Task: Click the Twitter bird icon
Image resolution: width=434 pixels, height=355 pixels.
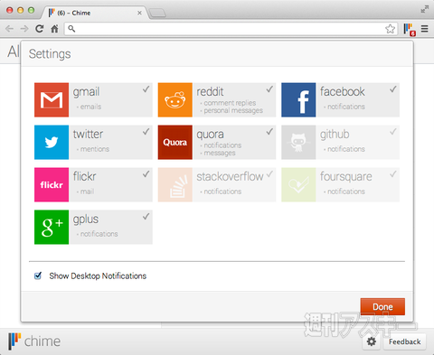Action: [x=52, y=143]
